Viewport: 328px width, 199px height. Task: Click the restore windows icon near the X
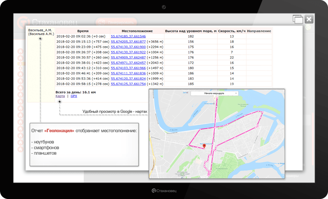point(298,19)
